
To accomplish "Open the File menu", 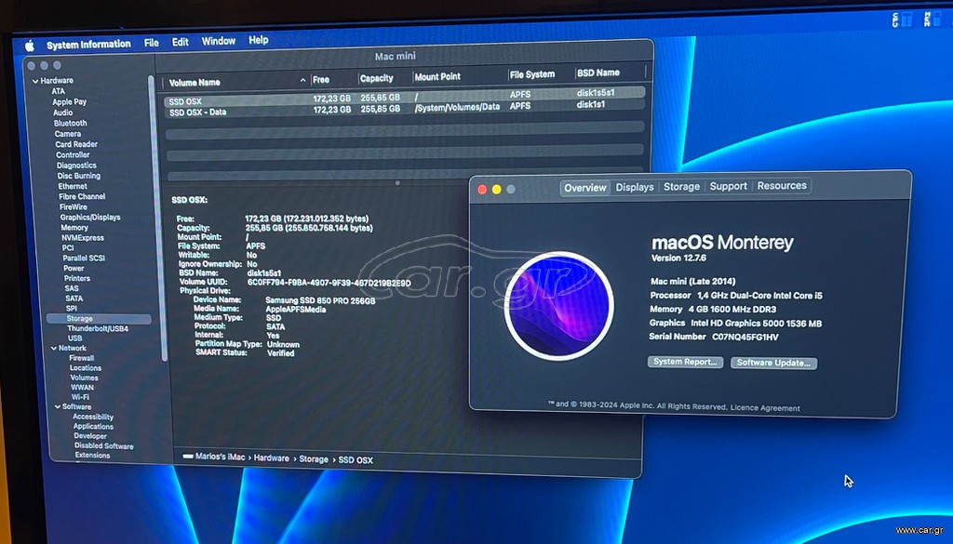I will [x=152, y=43].
